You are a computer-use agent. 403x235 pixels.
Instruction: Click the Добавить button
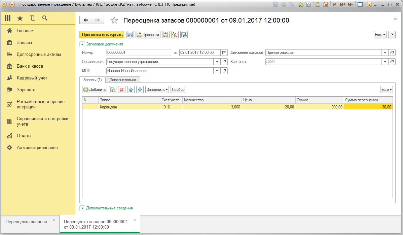click(x=95, y=90)
